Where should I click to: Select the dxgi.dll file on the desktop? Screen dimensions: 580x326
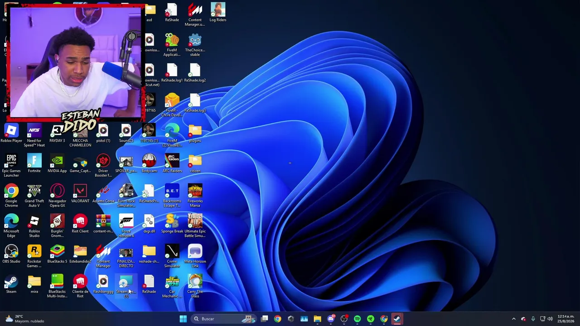coord(149,225)
